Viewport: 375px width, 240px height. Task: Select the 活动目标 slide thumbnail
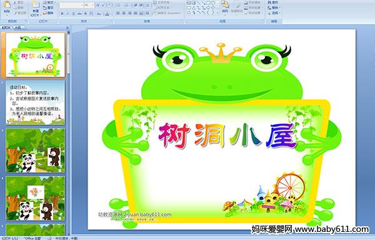(36, 103)
